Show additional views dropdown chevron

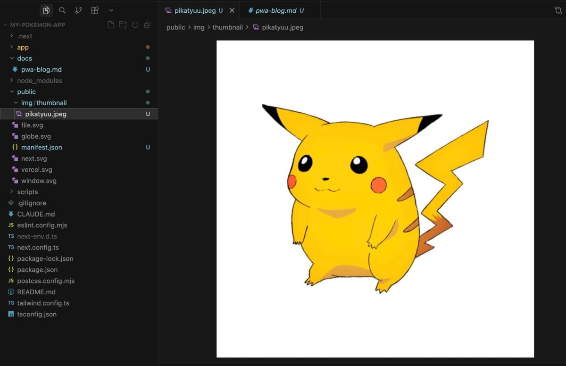click(111, 10)
